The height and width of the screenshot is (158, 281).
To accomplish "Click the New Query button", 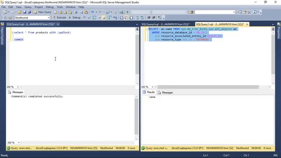I will coord(43,12).
